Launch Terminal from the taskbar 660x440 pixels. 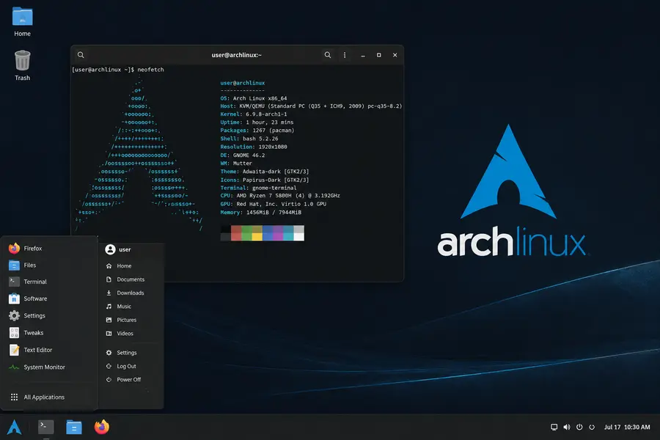[x=46, y=427]
